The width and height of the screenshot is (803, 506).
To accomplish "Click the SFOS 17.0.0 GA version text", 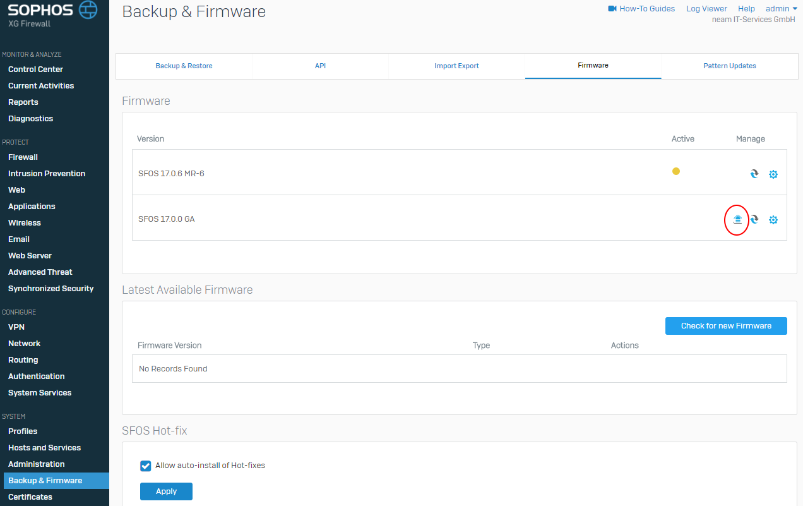I will [167, 220].
